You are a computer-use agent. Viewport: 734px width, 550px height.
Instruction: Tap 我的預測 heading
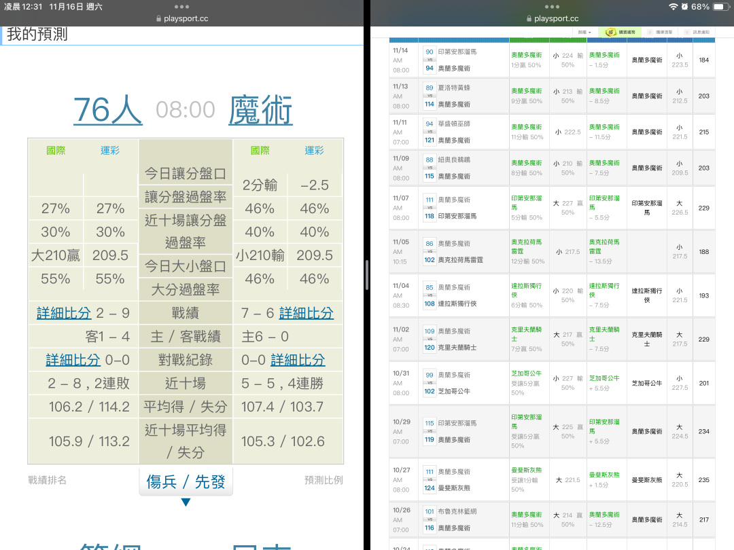37,34
